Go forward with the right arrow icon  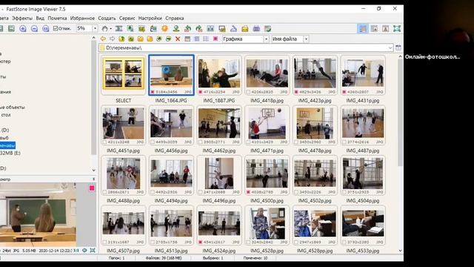point(112,39)
